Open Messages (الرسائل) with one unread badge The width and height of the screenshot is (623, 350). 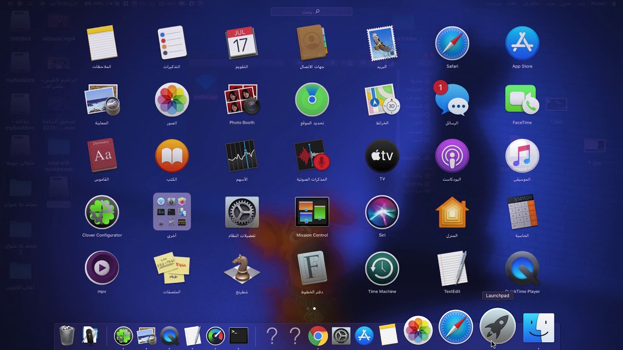click(452, 100)
